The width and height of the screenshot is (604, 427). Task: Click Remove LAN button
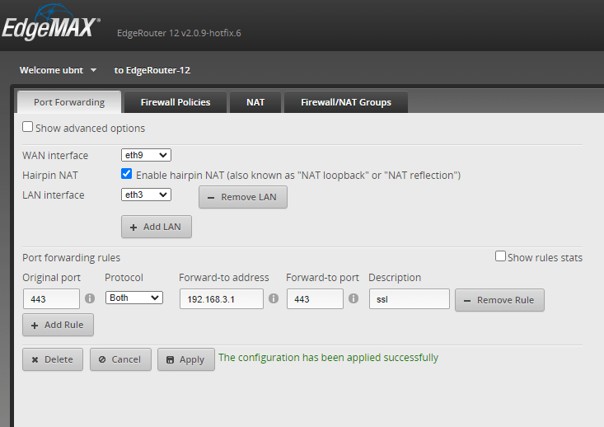pyautogui.click(x=243, y=197)
